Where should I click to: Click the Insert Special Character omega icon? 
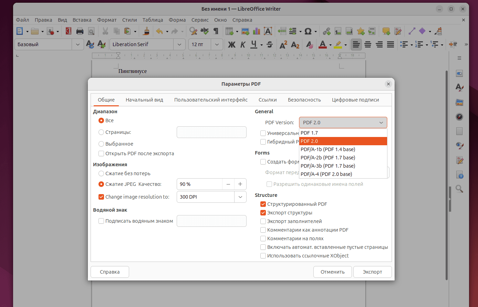tap(308, 31)
